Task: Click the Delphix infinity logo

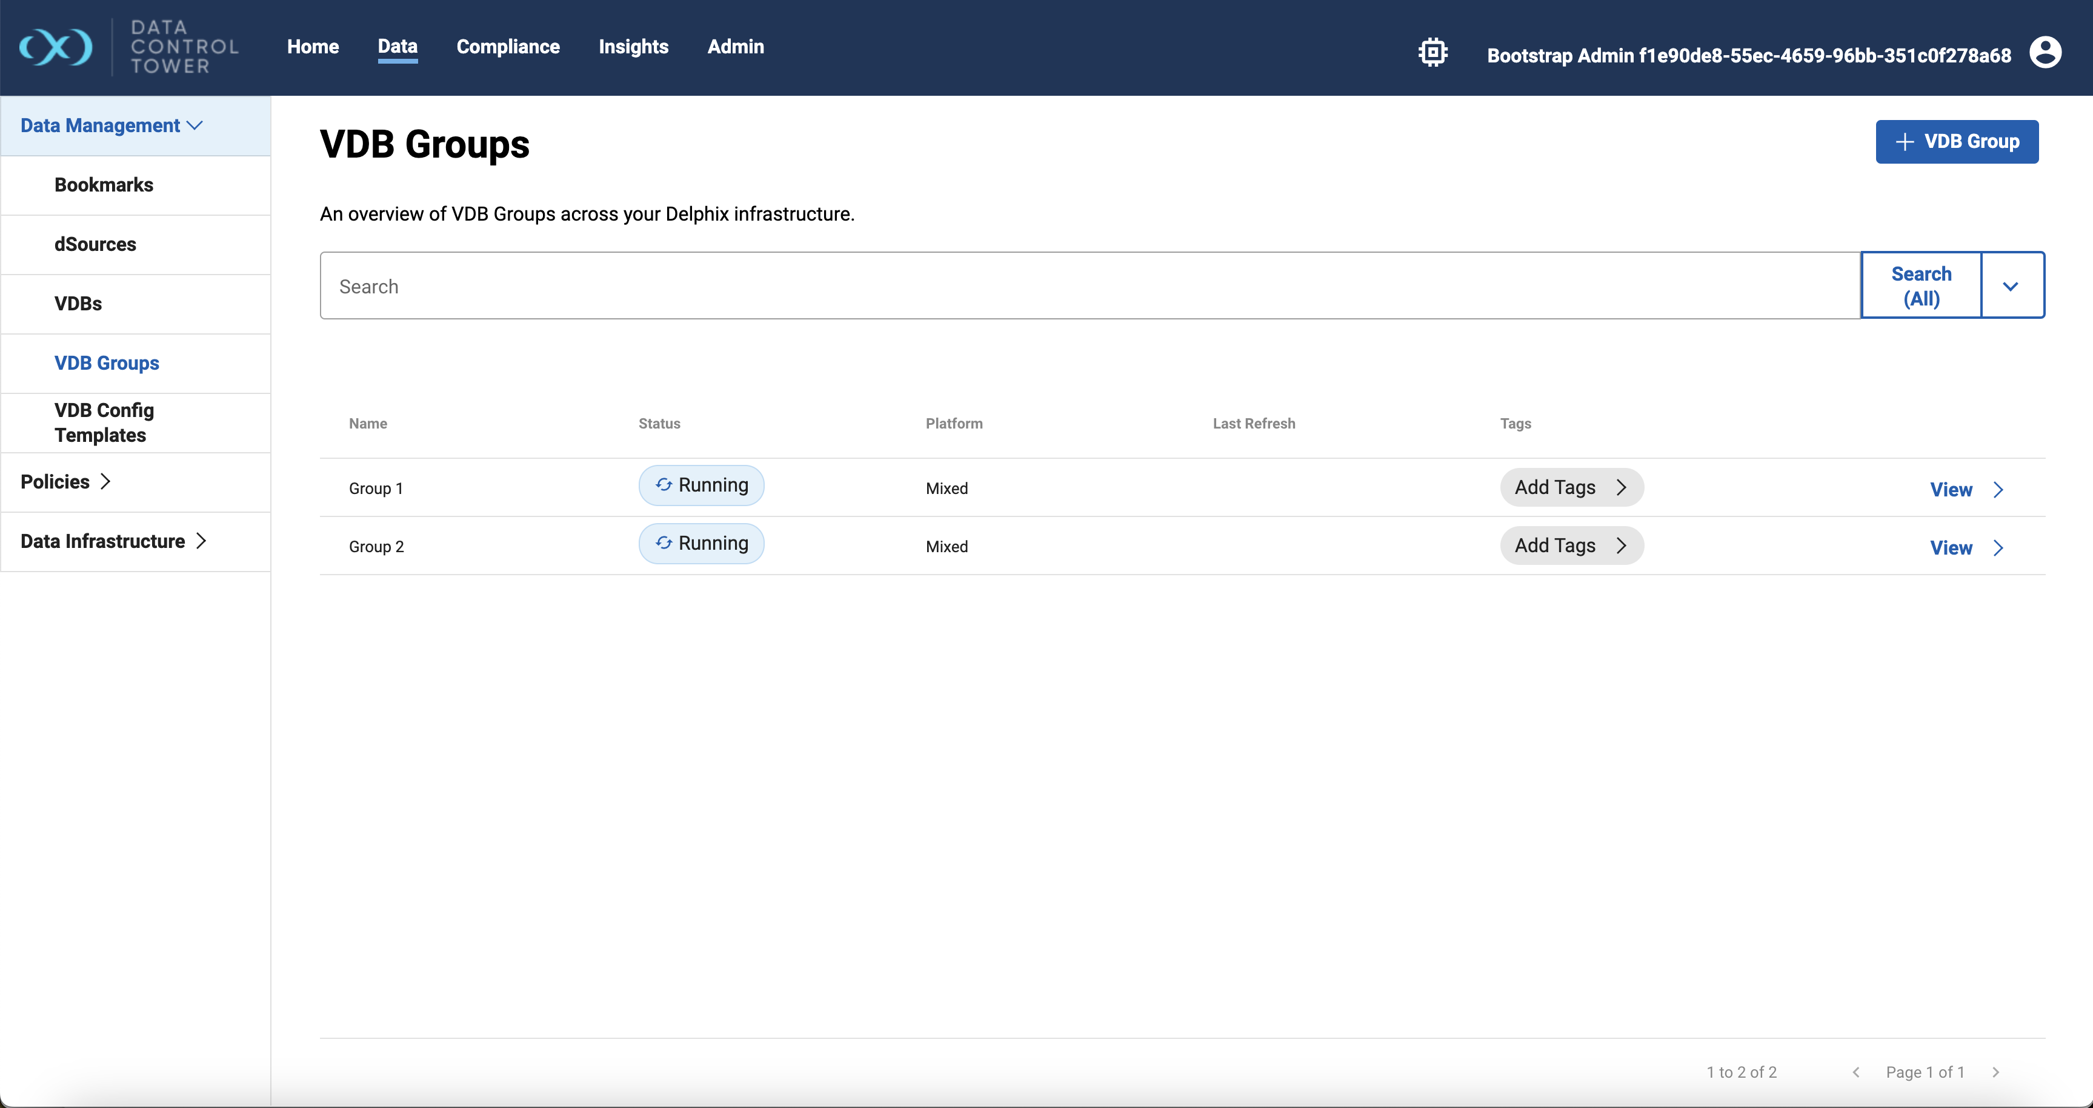Action: [x=55, y=47]
